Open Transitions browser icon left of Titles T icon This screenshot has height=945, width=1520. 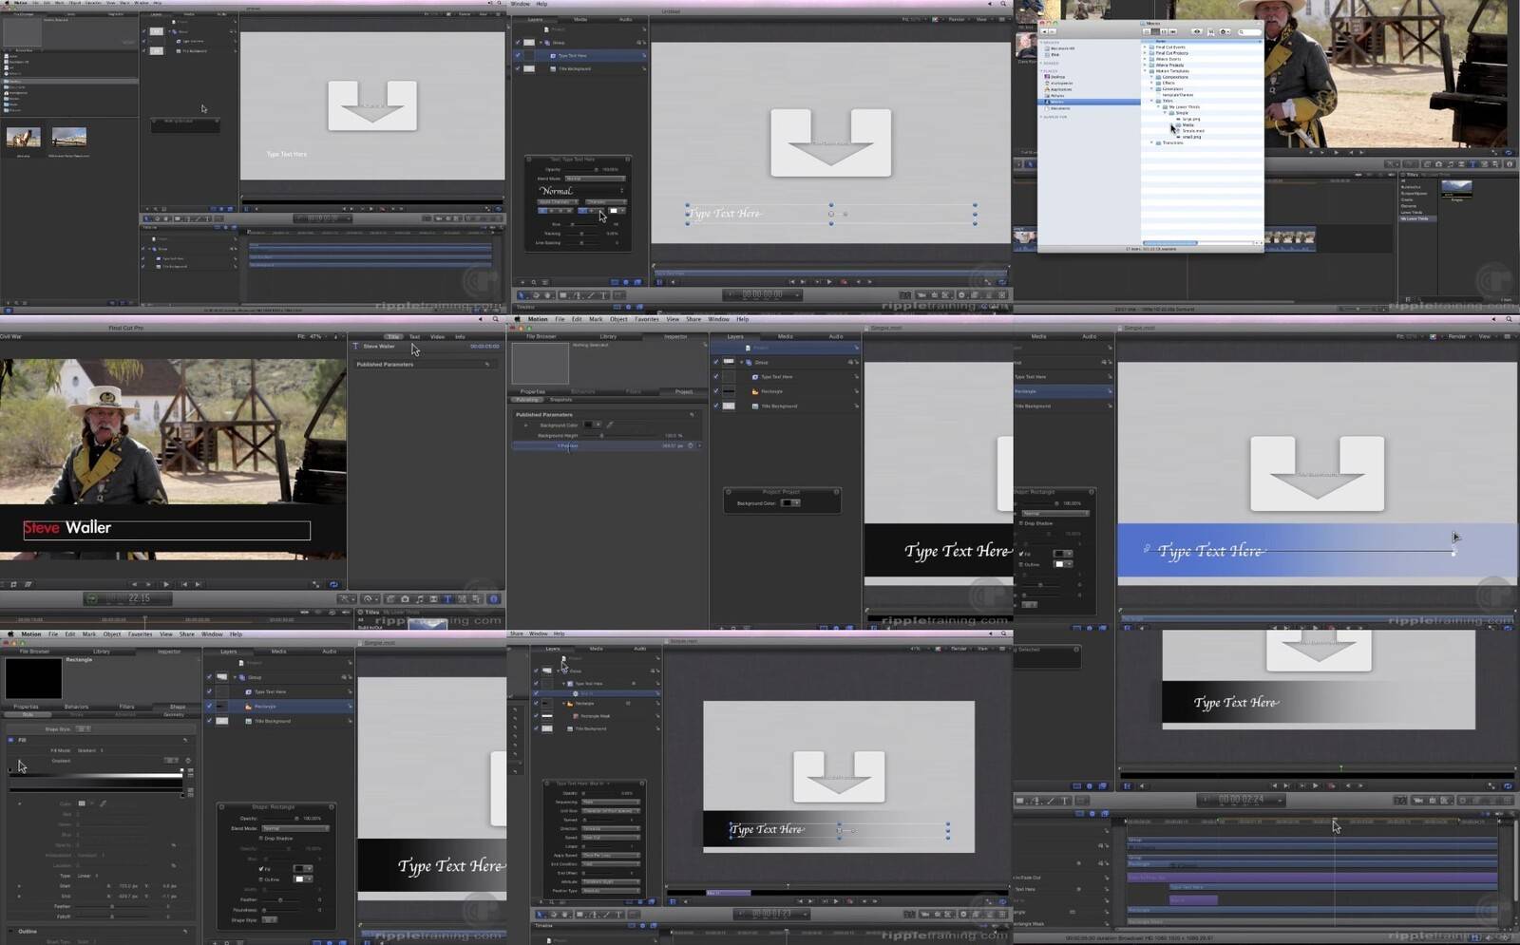pyautogui.click(x=433, y=599)
